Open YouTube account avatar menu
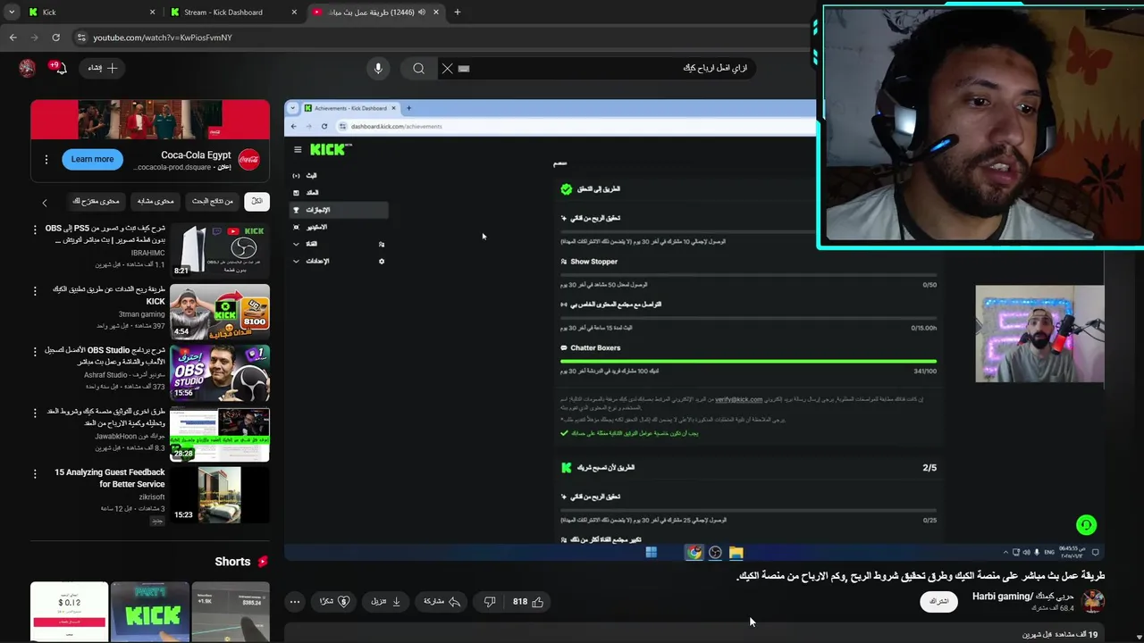This screenshot has height=643, width=1144. coord(28,68)
